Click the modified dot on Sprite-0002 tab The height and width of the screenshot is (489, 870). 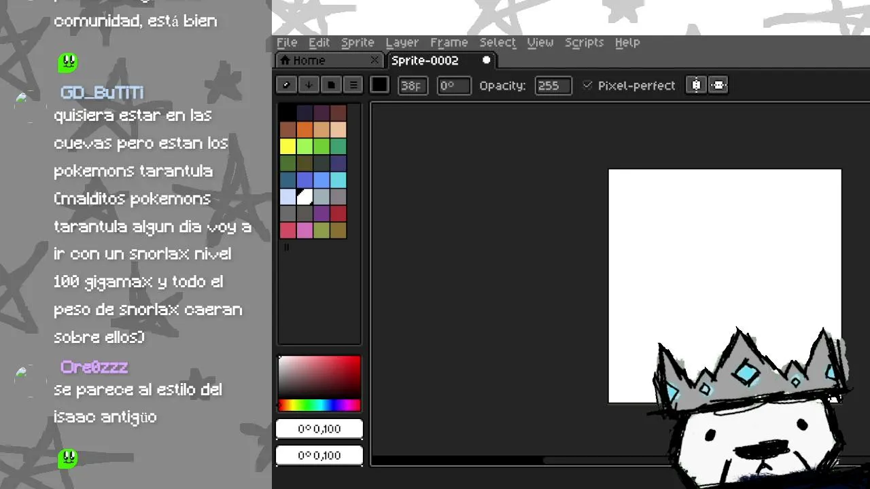point(486,60)
